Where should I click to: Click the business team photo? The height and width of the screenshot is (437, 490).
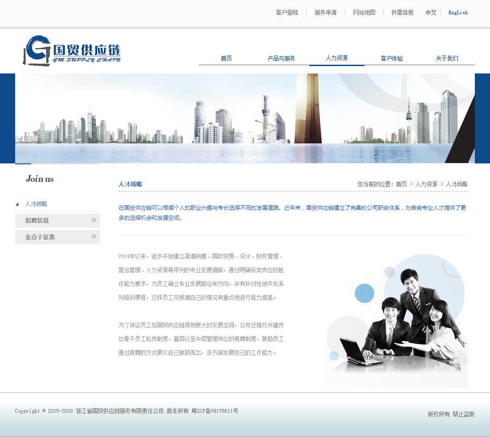(397, 321)
